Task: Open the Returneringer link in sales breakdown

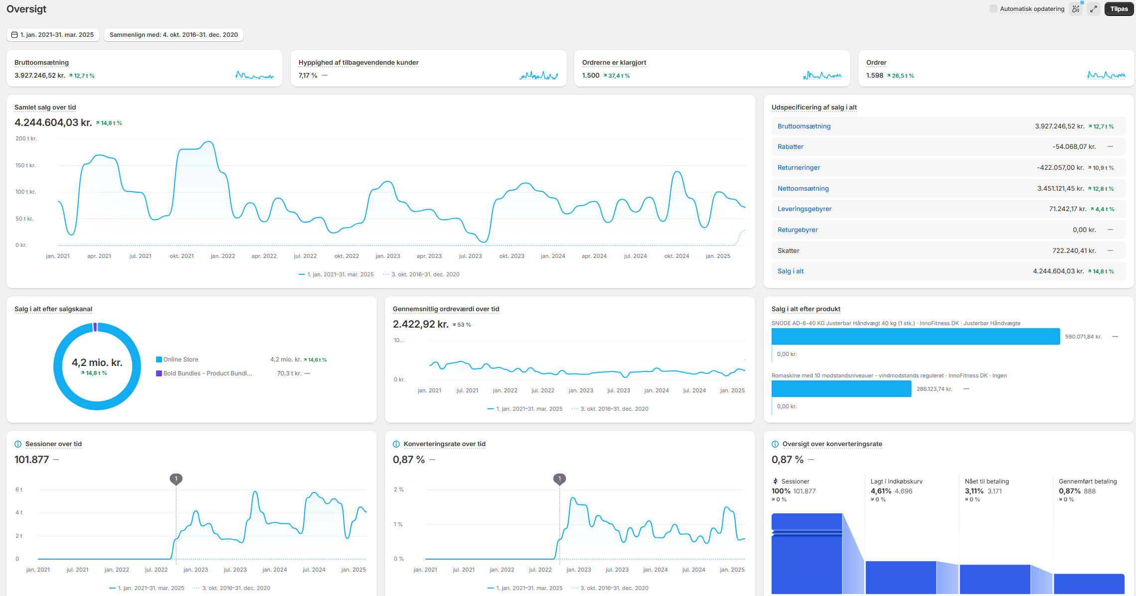Action: point(799,168)
